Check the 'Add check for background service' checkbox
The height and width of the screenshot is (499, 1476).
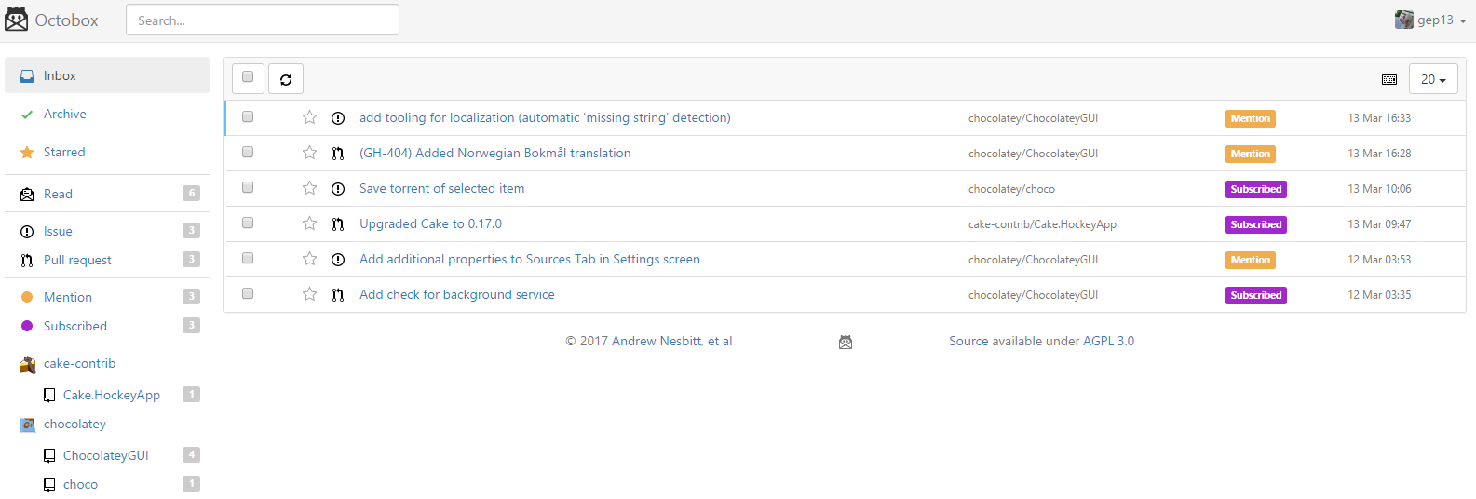pos(248,293)
